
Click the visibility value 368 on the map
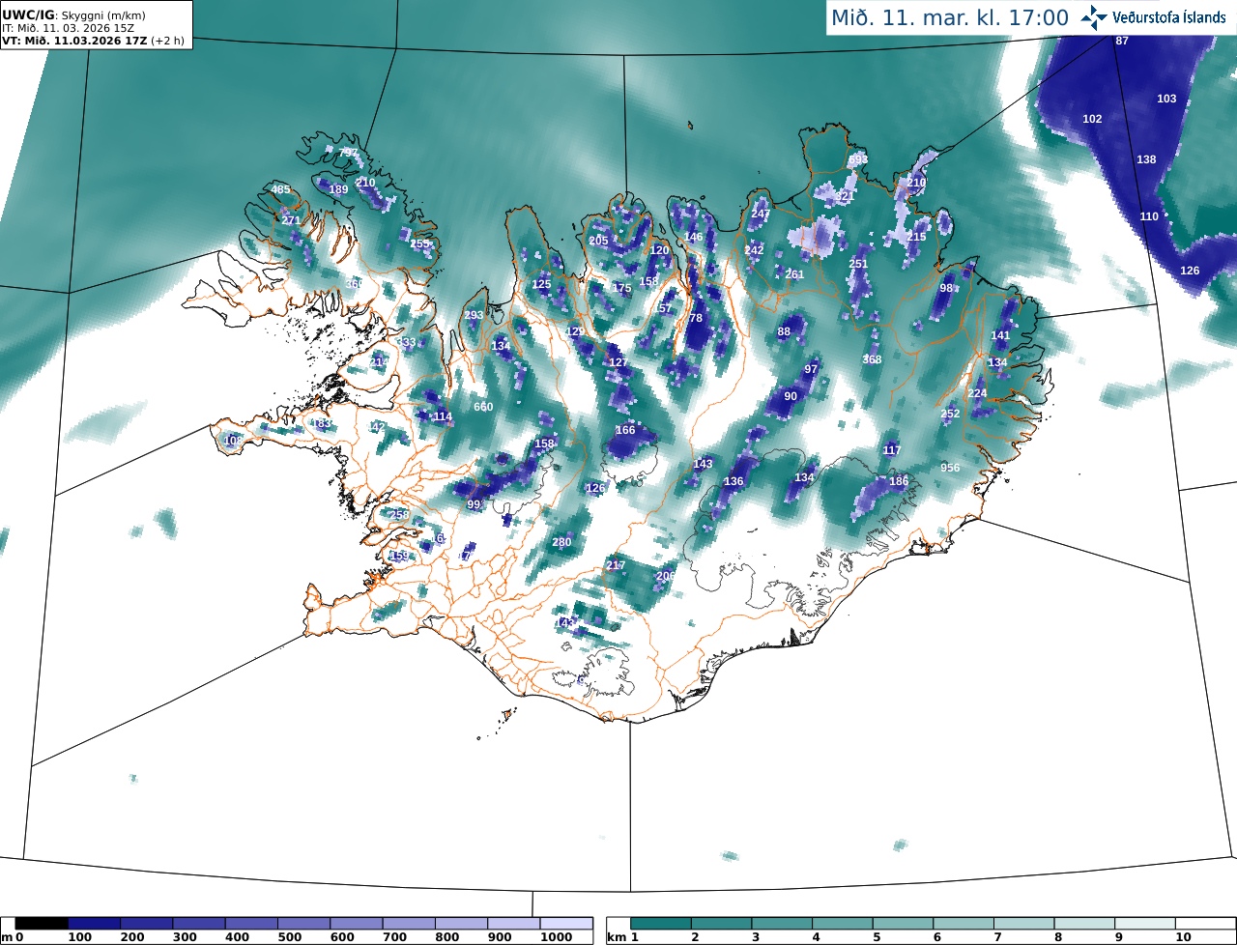coord(872,359)
